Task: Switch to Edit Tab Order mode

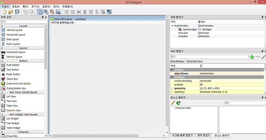Action: [x=58, y=12]
